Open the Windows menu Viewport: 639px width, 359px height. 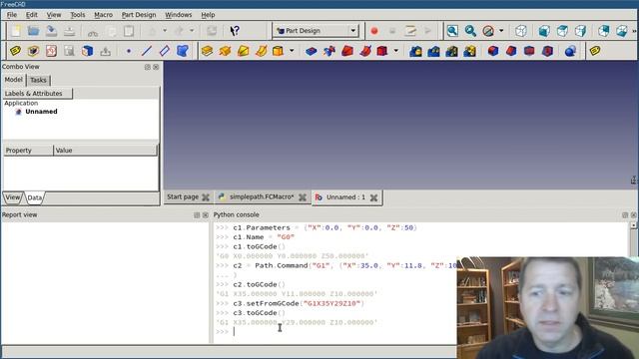coord(178,15)
